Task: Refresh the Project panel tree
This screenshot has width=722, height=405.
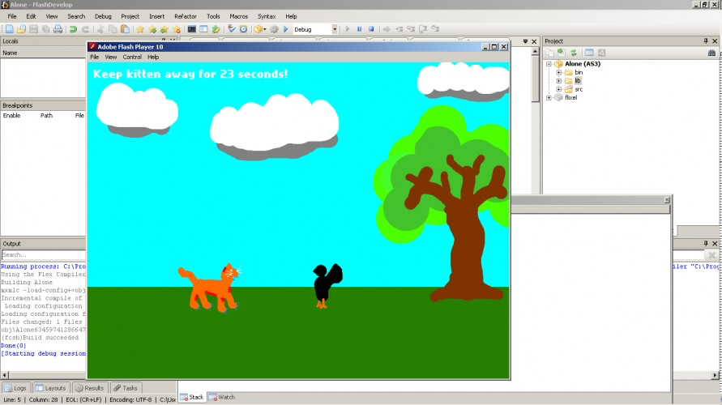Action: point(573,53)
